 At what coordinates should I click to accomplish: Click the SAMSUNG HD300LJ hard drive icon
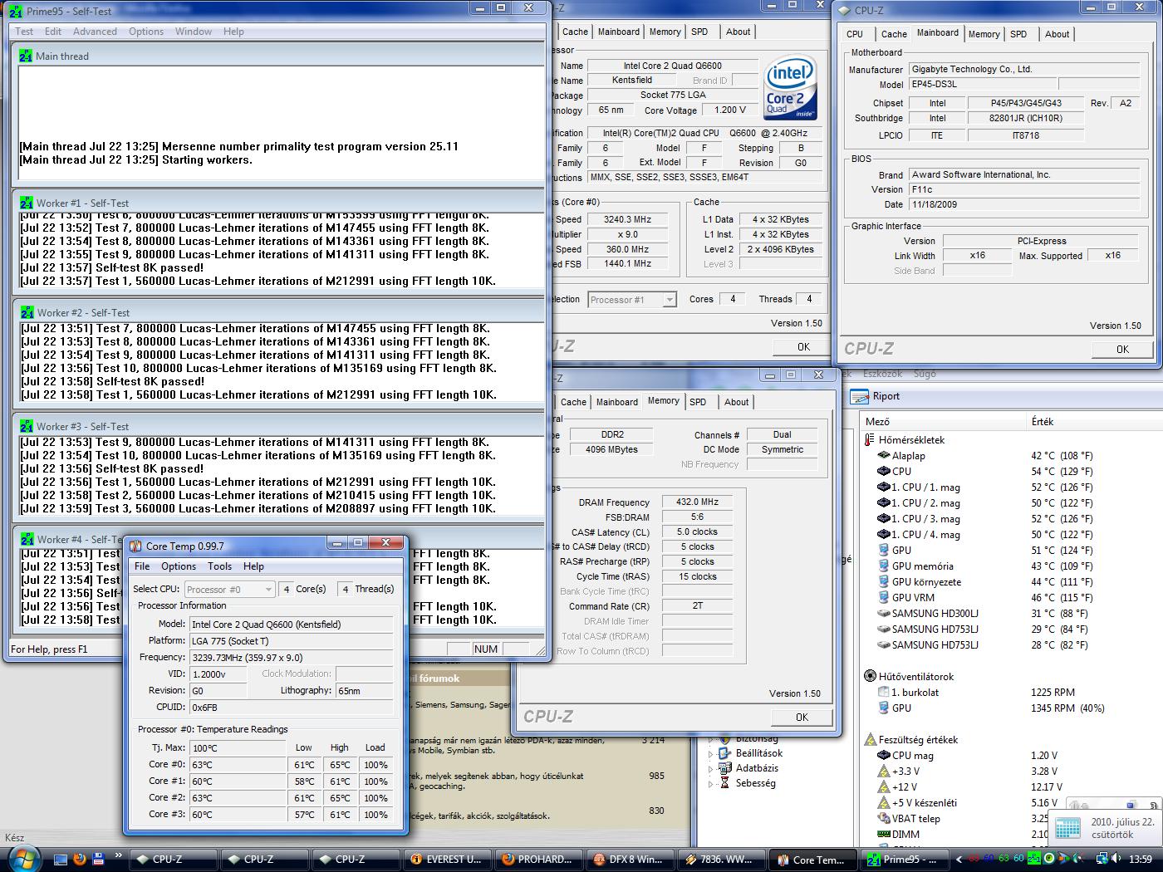(884, 614)
